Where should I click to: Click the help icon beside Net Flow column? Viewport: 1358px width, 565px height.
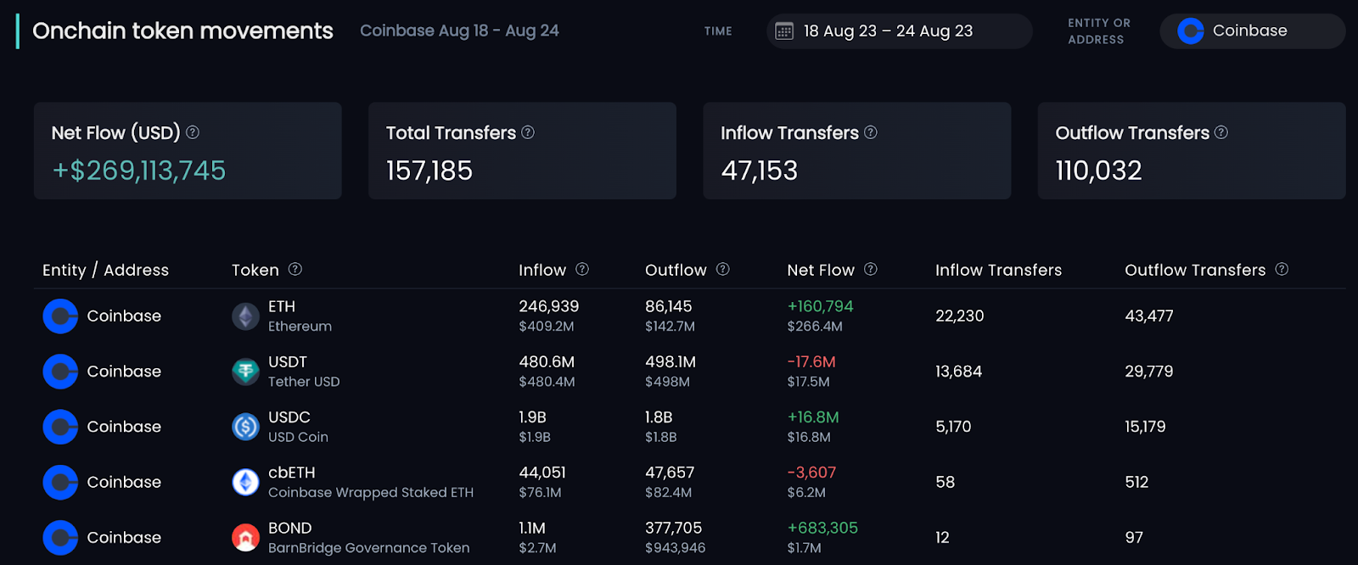871,269
